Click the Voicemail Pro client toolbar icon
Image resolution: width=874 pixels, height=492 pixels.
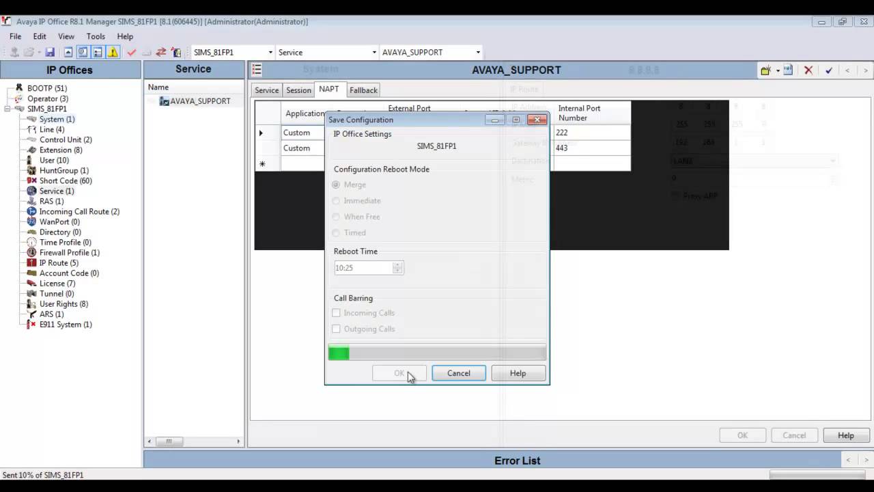tap(176, 52)
